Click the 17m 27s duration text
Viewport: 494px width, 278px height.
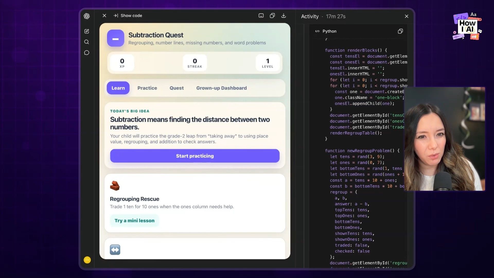click(336, 16)
